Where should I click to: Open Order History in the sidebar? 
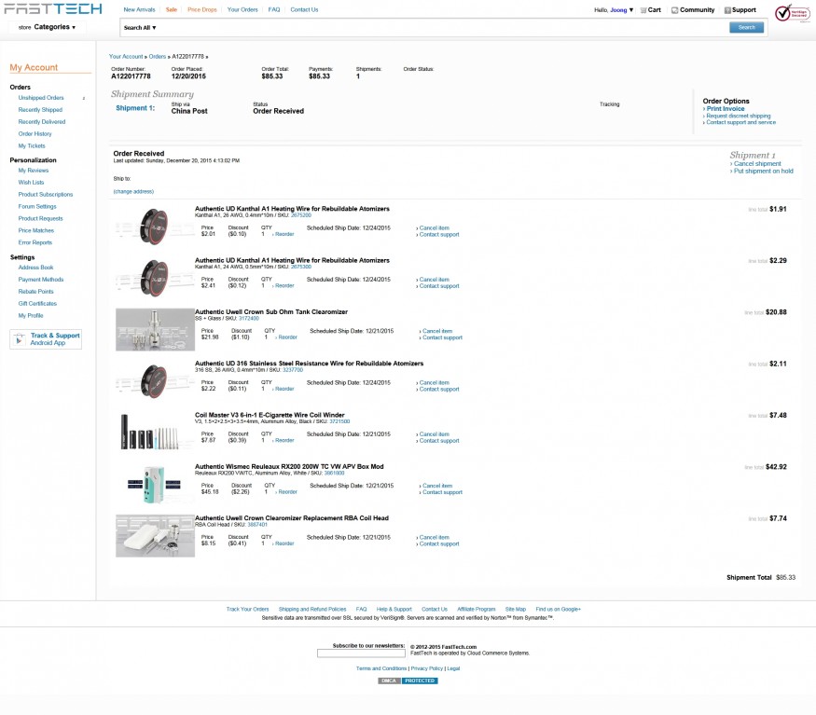[35, 133]
